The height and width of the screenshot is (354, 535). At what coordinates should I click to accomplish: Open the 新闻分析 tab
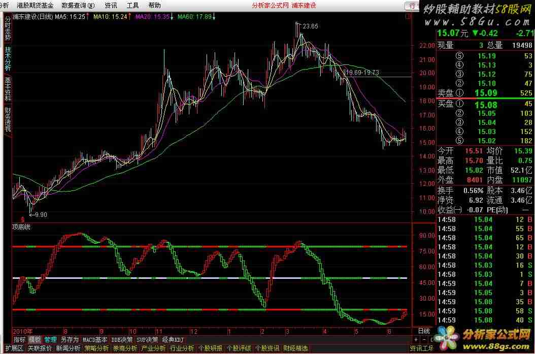pyautogui.click(x=68, y=348)
